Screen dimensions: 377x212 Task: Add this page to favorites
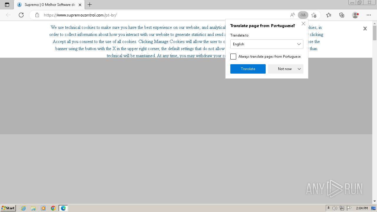pyautogui.click(x=314, y=15)
